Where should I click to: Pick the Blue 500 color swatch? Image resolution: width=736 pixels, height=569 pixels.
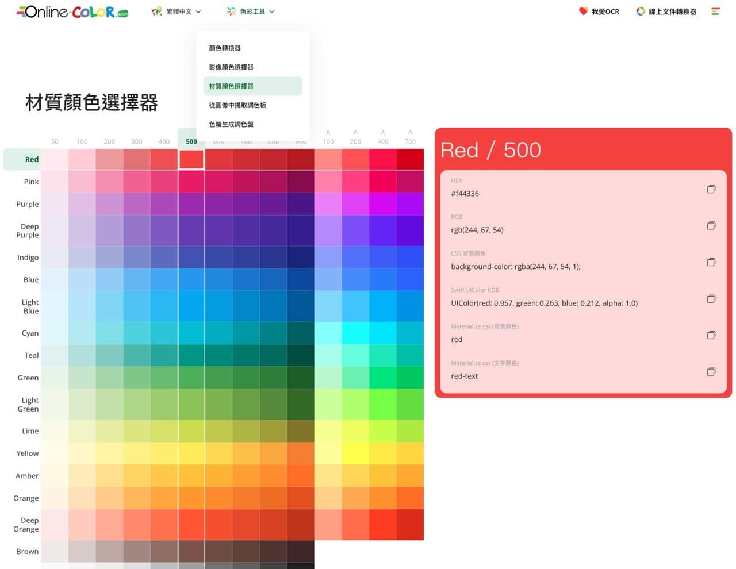(191, 280)
